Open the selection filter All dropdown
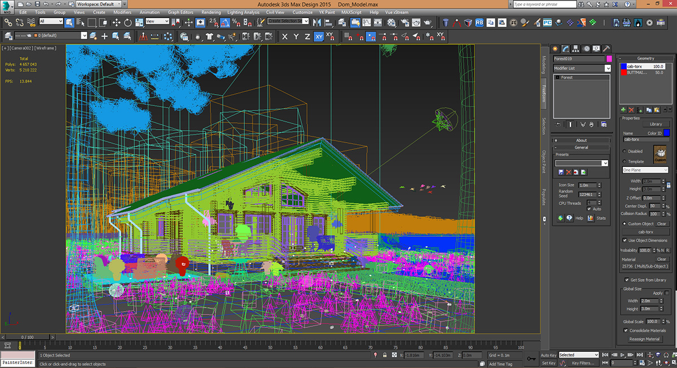The image size is (677, 368). (51, 21)
